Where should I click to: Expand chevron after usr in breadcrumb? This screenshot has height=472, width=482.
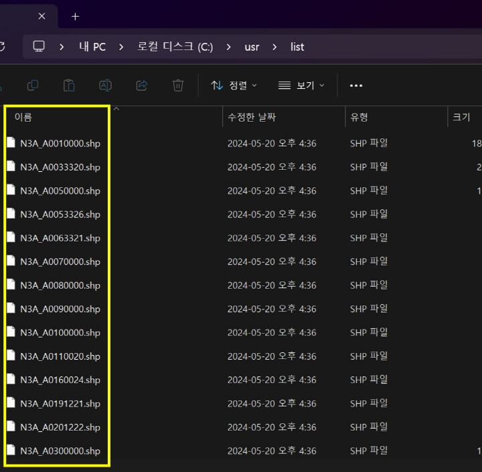pyautogui.click(x=274, y=47)
